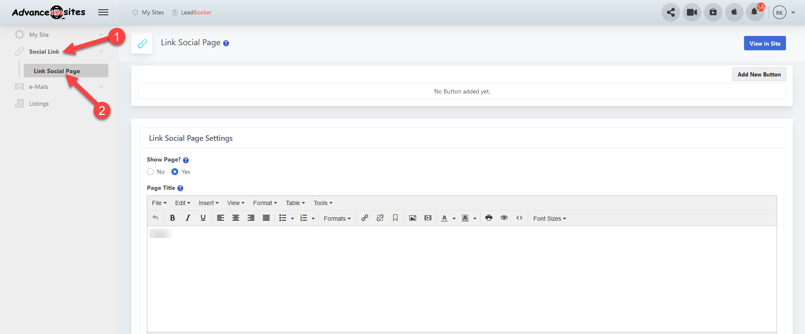Open source code view icon
The height and width of the screenshot is (334, 805).
click(x=519, y=218)
